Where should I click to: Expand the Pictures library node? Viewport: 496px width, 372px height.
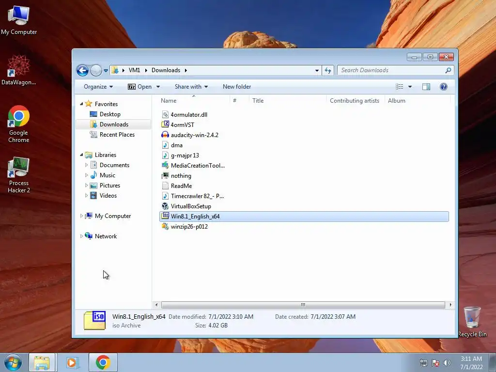pos(86,186)
